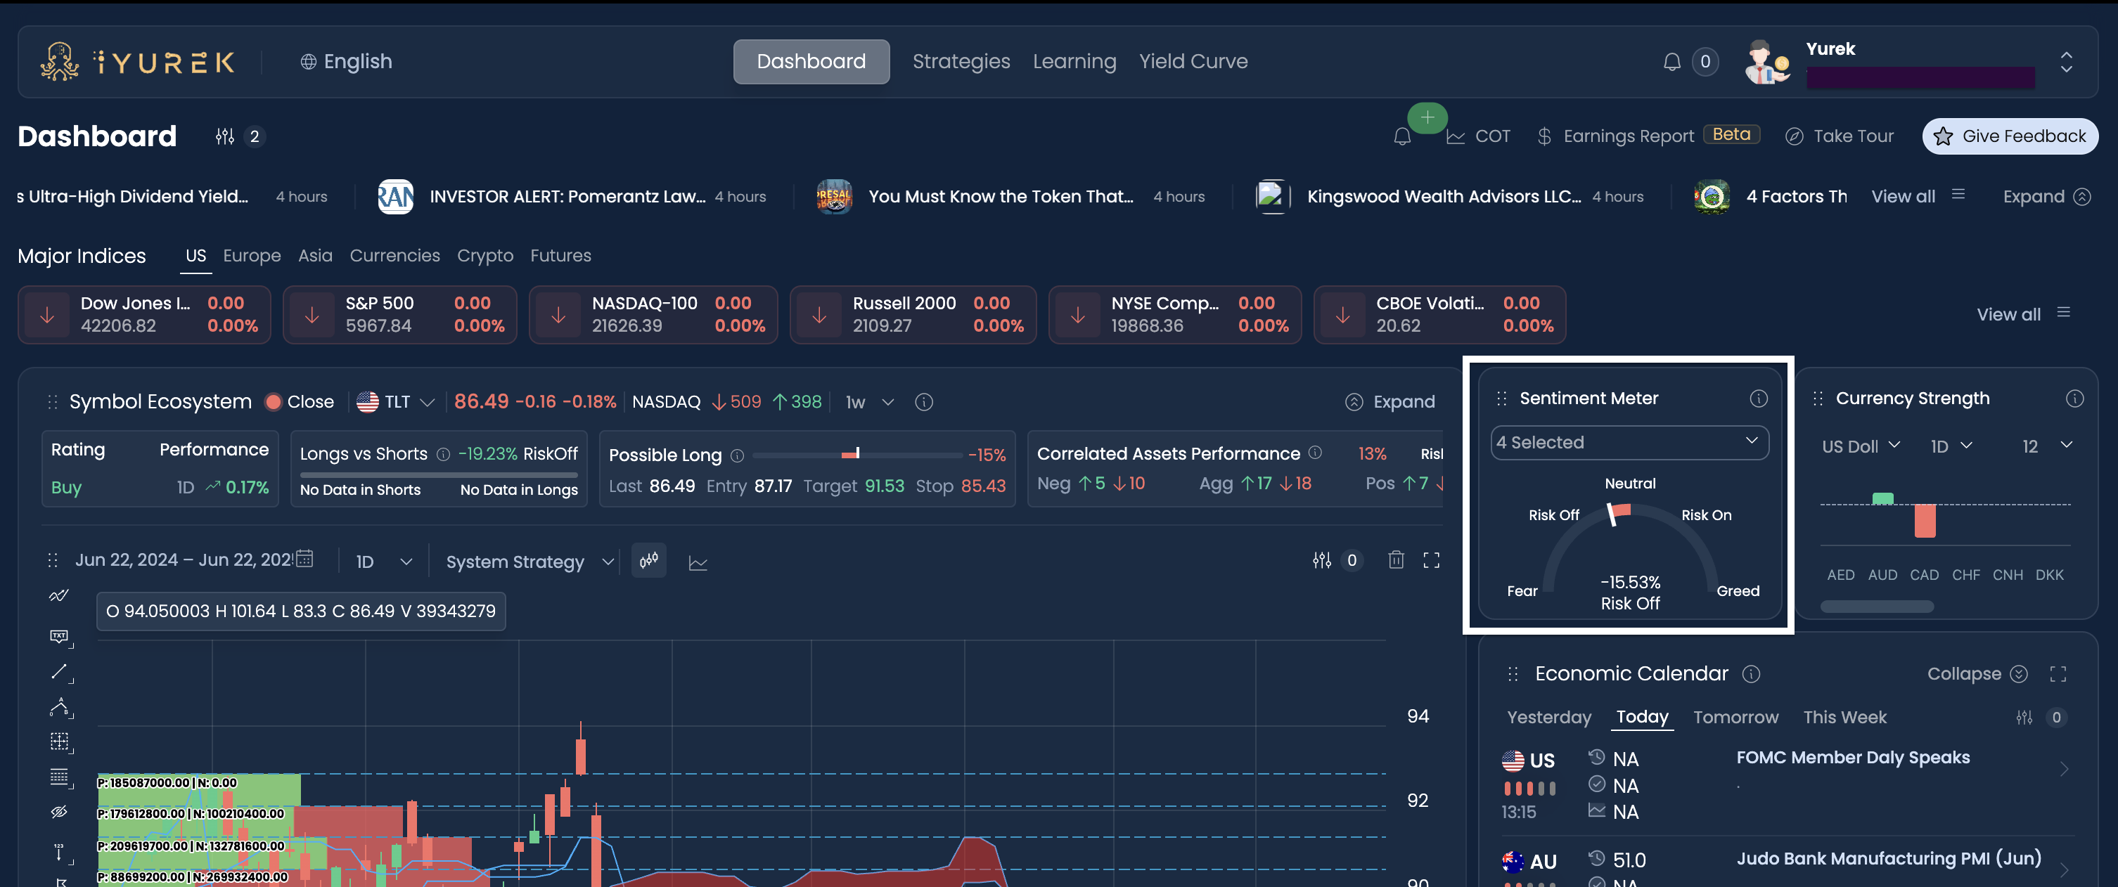
Task: Show Currency Strength info icon
Action: pyautogui.click(x=2074, y=399)
